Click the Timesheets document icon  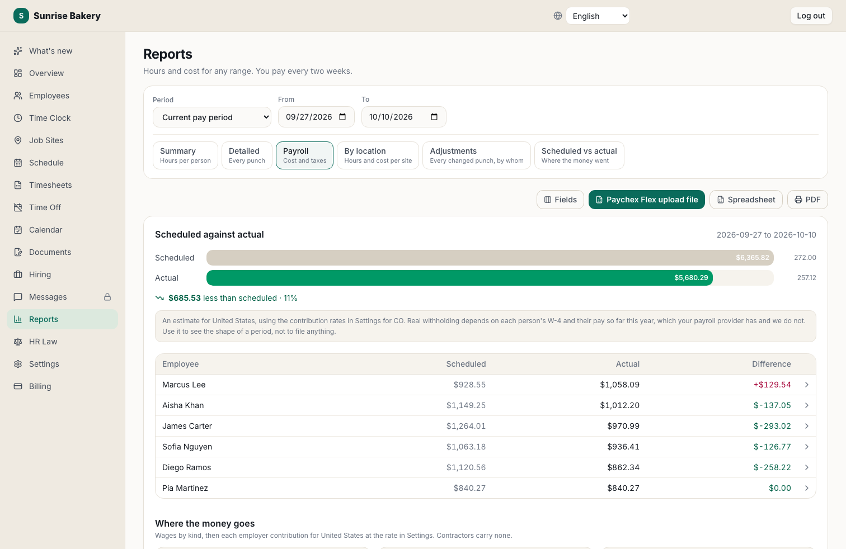tap(18, 185)
